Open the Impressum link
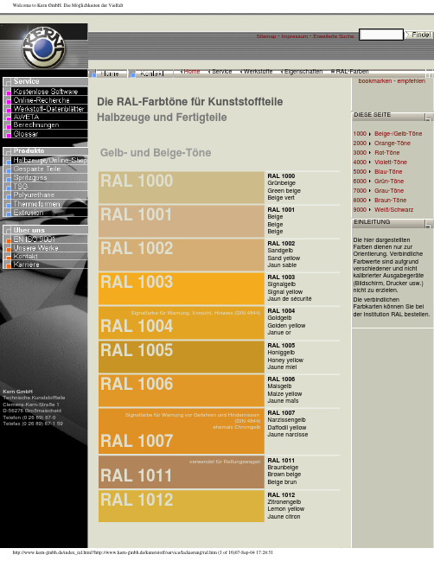The image size is (434, 561). [295, 36]
